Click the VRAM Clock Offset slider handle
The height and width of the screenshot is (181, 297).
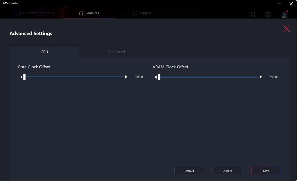tap(159, 77)
